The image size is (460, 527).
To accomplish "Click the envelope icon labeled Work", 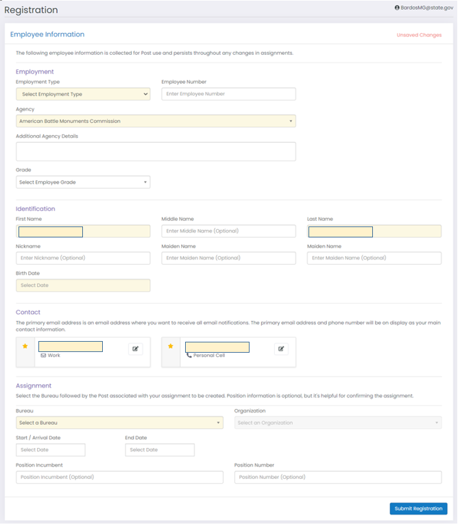I will pyautogui.click(x=43, y=355).
